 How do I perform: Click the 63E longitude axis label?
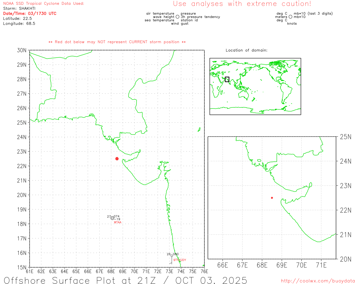53,272
